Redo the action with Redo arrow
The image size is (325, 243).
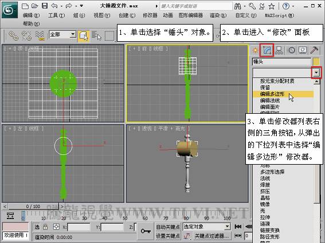[69, 6]
